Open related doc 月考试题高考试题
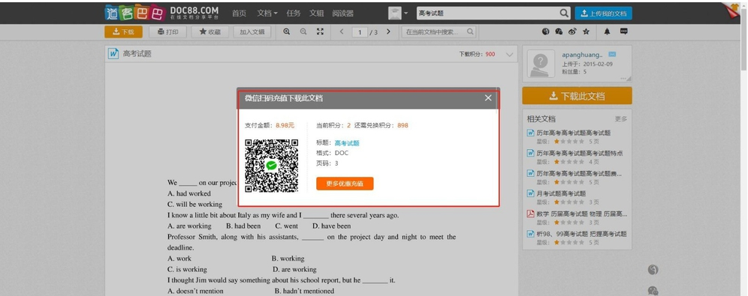The image size is (748, 296). coord(561,193)
